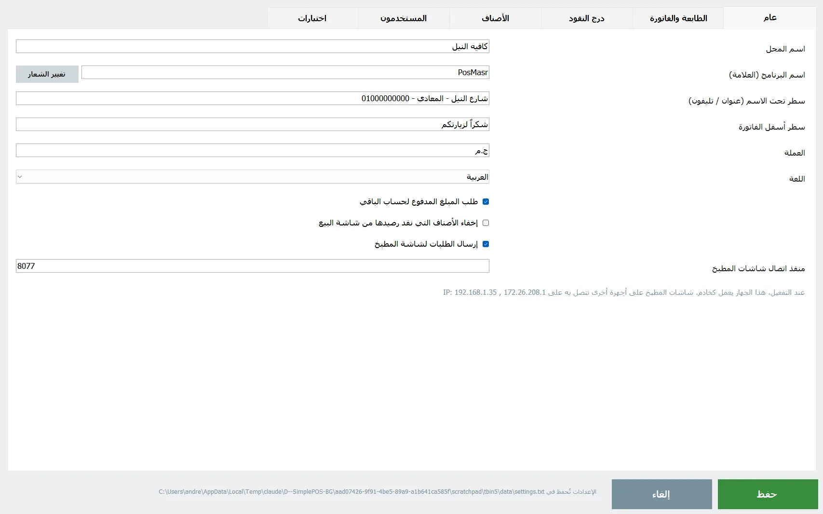Open the الطابعة والفاتورة tab
The image size is (823, 514).
(678, 18)
